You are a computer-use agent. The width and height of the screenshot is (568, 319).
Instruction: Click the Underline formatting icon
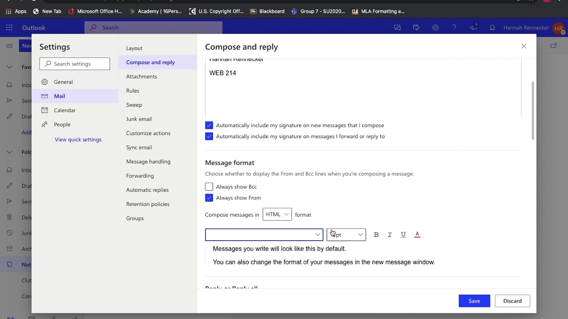tap(403, 235)
